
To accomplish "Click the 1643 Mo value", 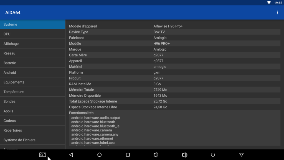I will (x=160, y=96).
